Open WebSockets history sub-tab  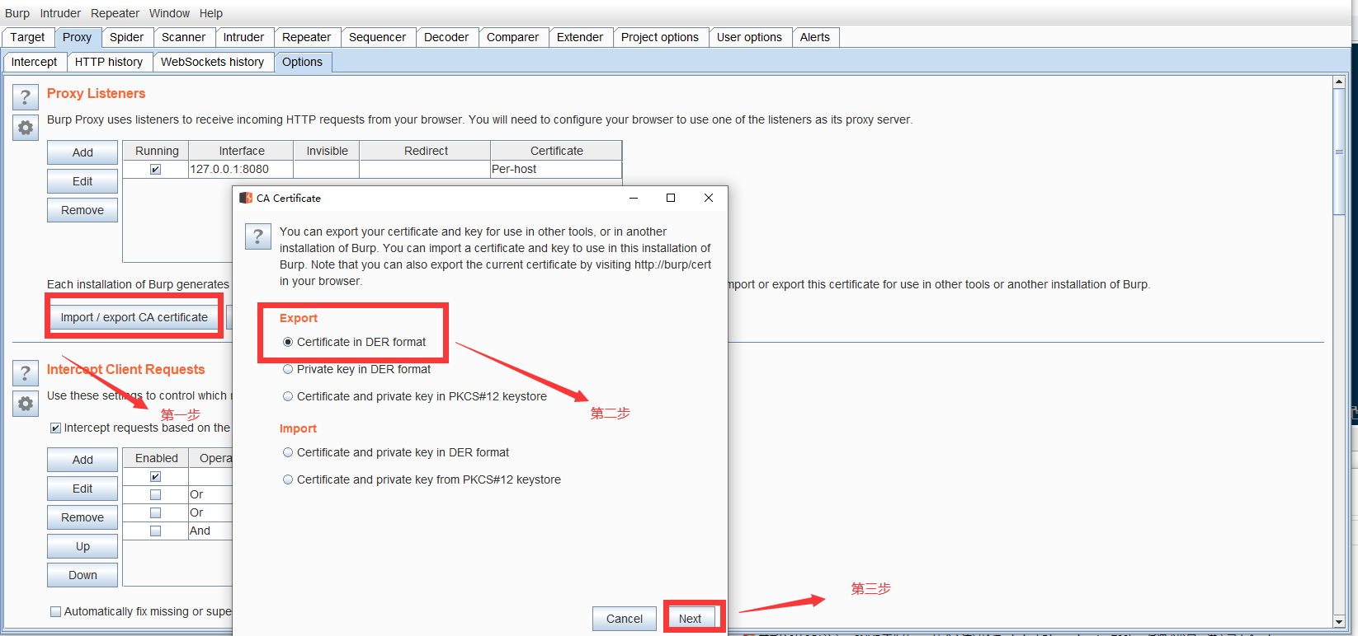click(212, 62)
